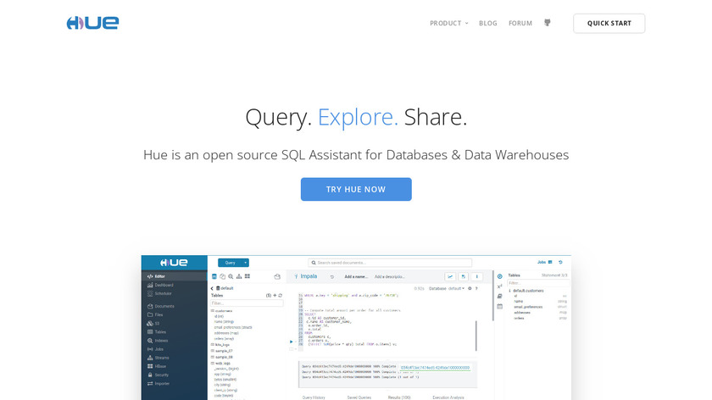
Task: Open the PRODUCT dropdown menu
Action: (448, 23)
